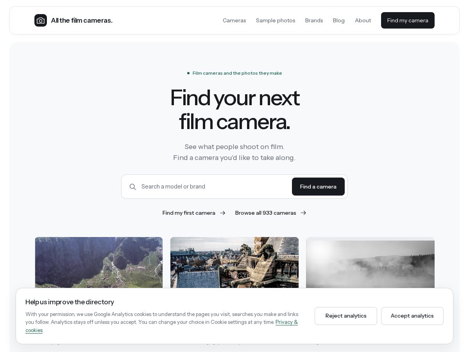Open the gargoyle rooftop city photo

pyautogui.click(x=234, y=263)
